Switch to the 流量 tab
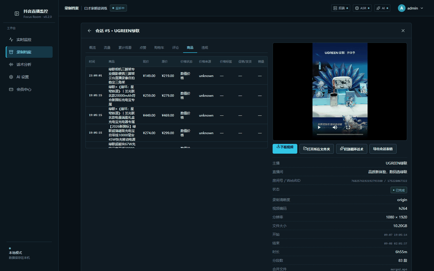Image resolution: width=434 pixels, height=271 pixels. [x=107, y=48]
